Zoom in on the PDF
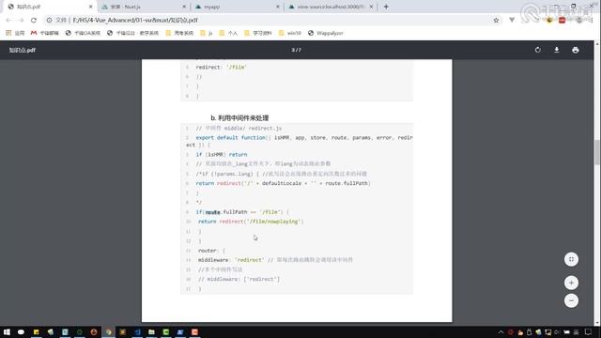This screenshot has height=338, width=601. (571, 283)
